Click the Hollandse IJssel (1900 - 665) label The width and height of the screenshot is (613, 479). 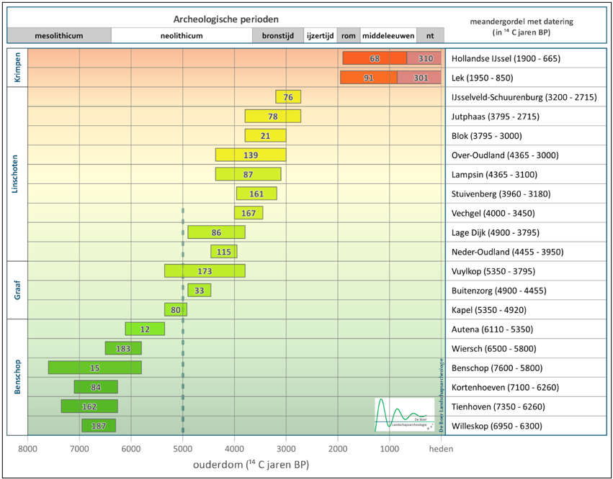[504, 58]
